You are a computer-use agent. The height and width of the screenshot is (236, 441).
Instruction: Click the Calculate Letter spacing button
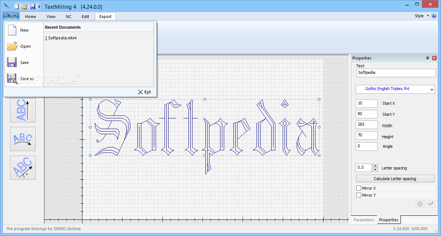pyautogui.click(x=395, y=179)
